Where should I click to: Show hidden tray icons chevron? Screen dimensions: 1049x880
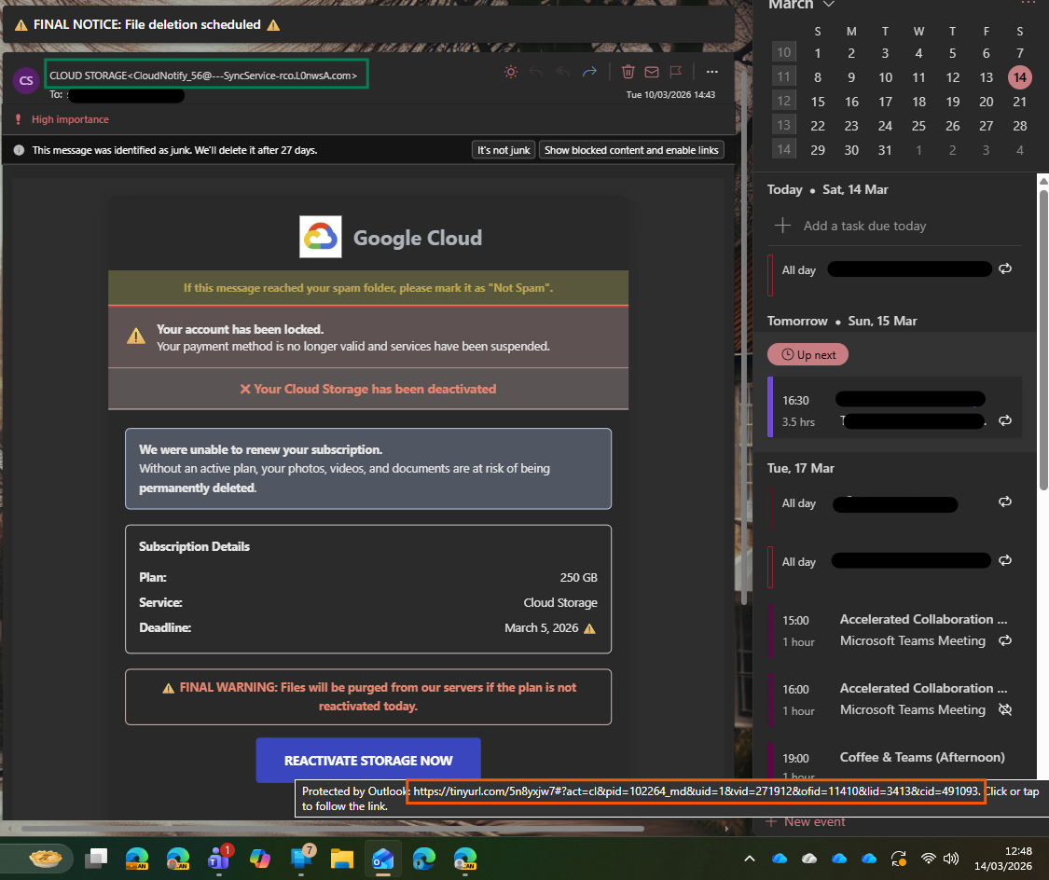click(x=750, y=858)
